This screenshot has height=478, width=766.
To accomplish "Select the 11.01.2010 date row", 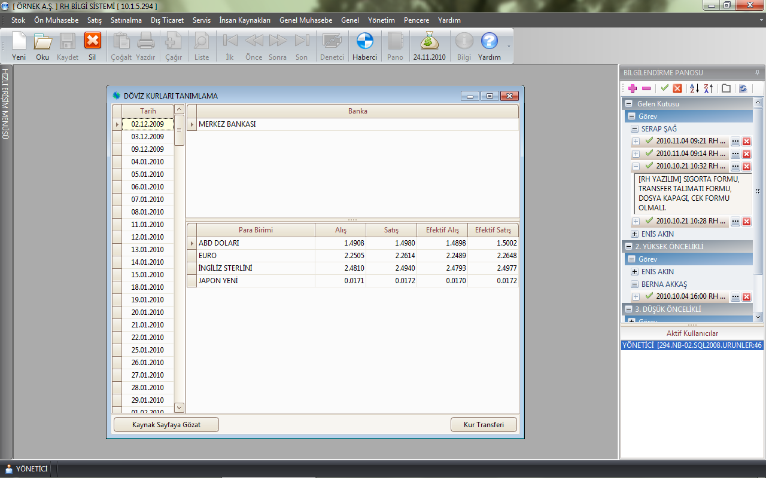I will click(147, 225).
